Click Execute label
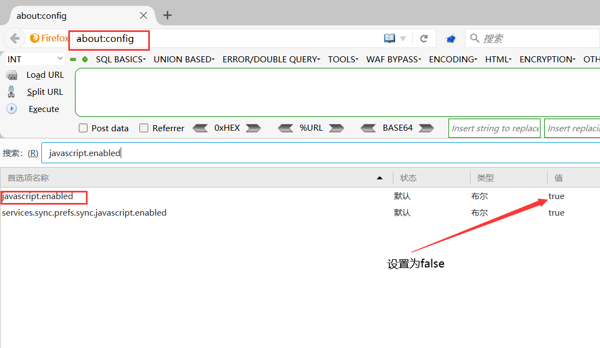This screenshot has height=348, width=600. 44,109
